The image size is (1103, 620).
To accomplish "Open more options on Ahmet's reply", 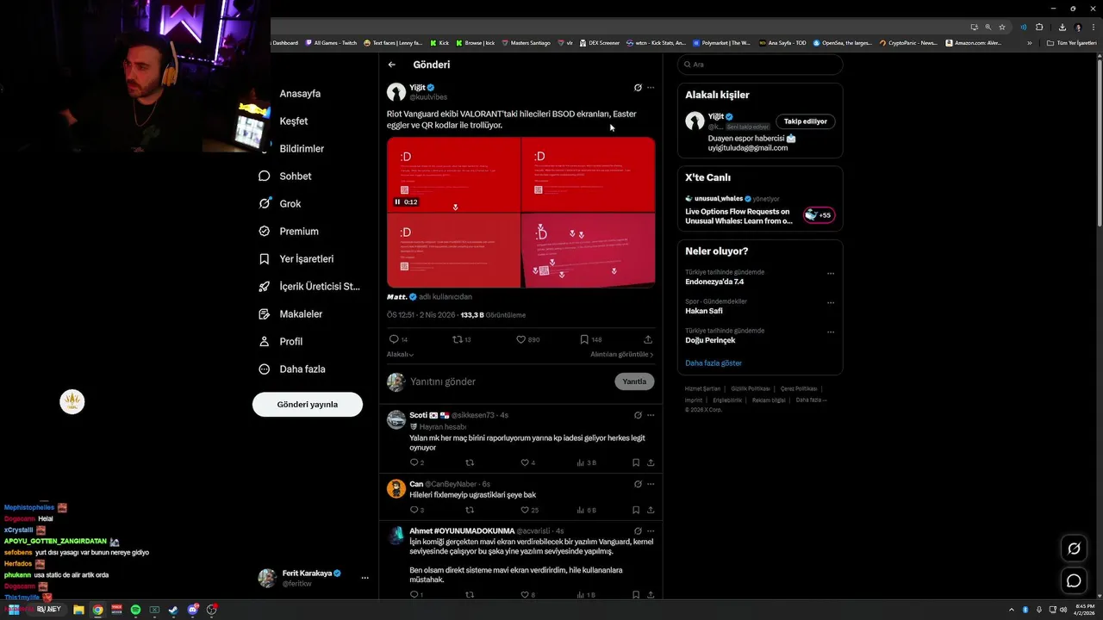I will [651, 531].
